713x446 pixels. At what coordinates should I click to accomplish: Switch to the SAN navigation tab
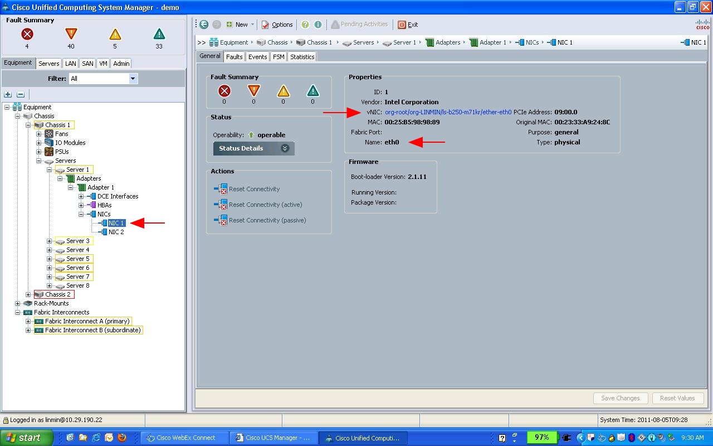click(87, 64)
